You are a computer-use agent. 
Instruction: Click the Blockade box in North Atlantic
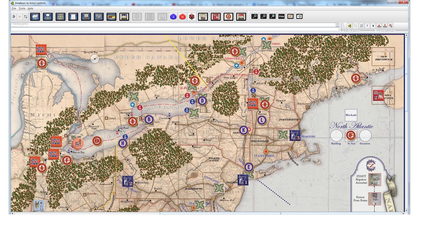(x=351, y=115)
